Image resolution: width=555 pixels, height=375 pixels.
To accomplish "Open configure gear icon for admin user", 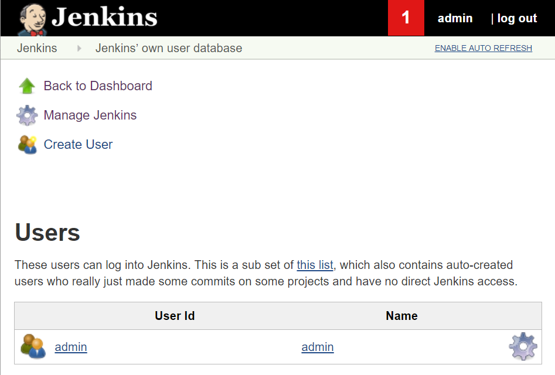I will click(x=523, y=346).
